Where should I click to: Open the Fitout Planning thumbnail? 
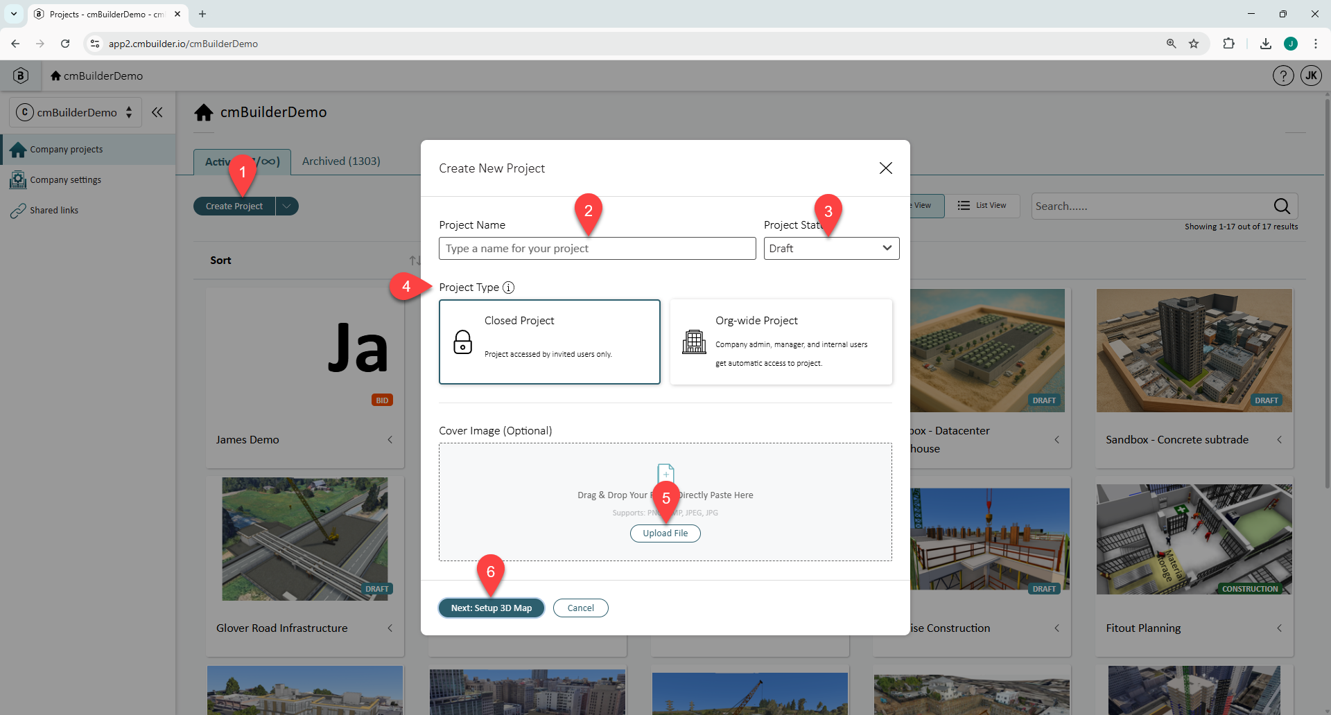[x=1194, y=539]
